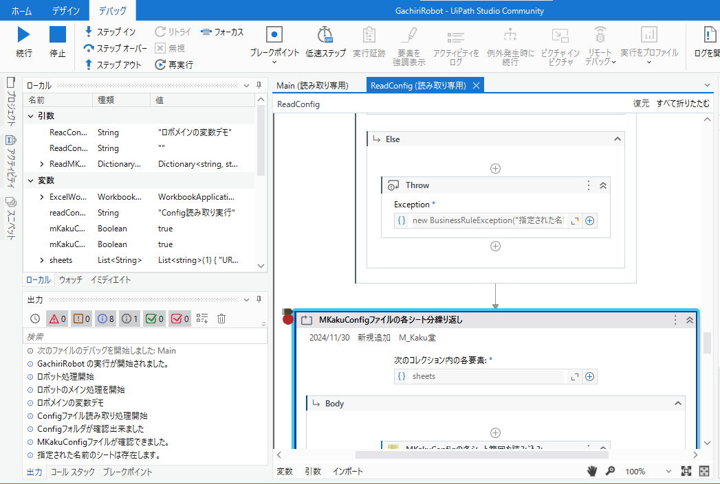Click すべて折りたたむ collapse all
Viewport: 720px width, 484px height.
683,104
